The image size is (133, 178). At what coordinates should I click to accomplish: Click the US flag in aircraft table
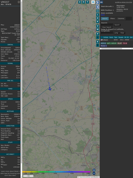pyautogui.click(x=102, y=40)
